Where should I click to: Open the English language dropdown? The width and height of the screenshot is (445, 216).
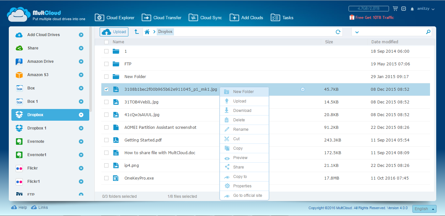click(424, 209)
